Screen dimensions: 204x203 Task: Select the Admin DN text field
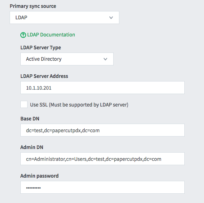(103, 159)
